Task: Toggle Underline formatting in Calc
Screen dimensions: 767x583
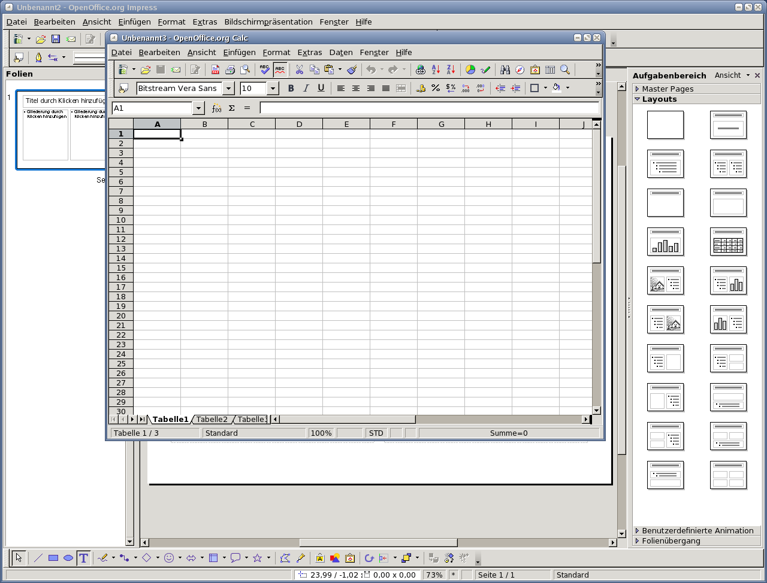Action: coord(321,88)
